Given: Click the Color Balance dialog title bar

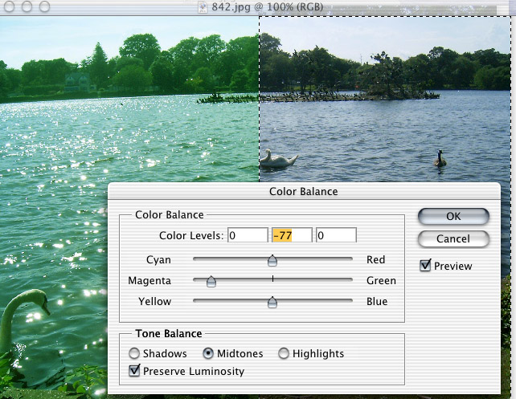Looking at the screenshot, I should 303,192.
